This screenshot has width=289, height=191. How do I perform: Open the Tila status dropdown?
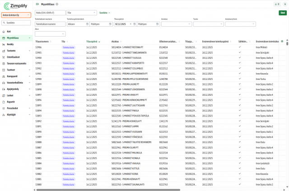point(81,13)
